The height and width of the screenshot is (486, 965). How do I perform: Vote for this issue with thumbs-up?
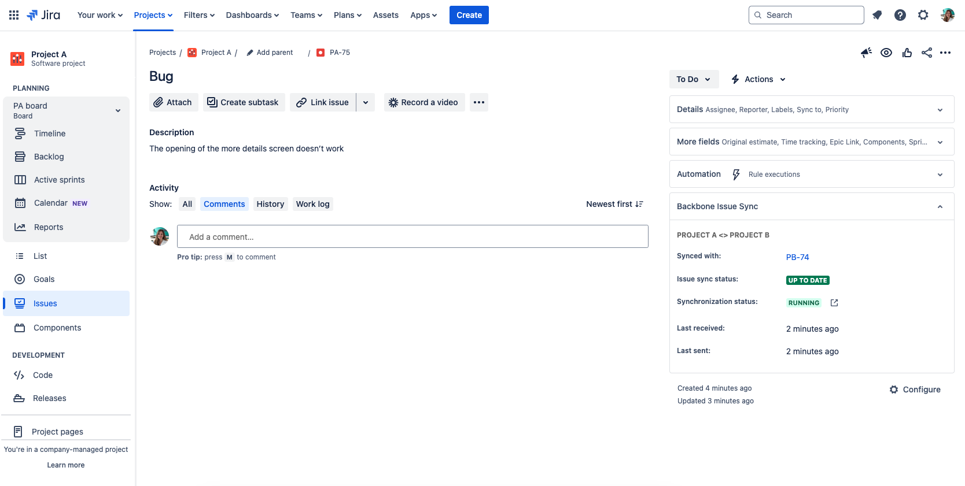[907, 53]
